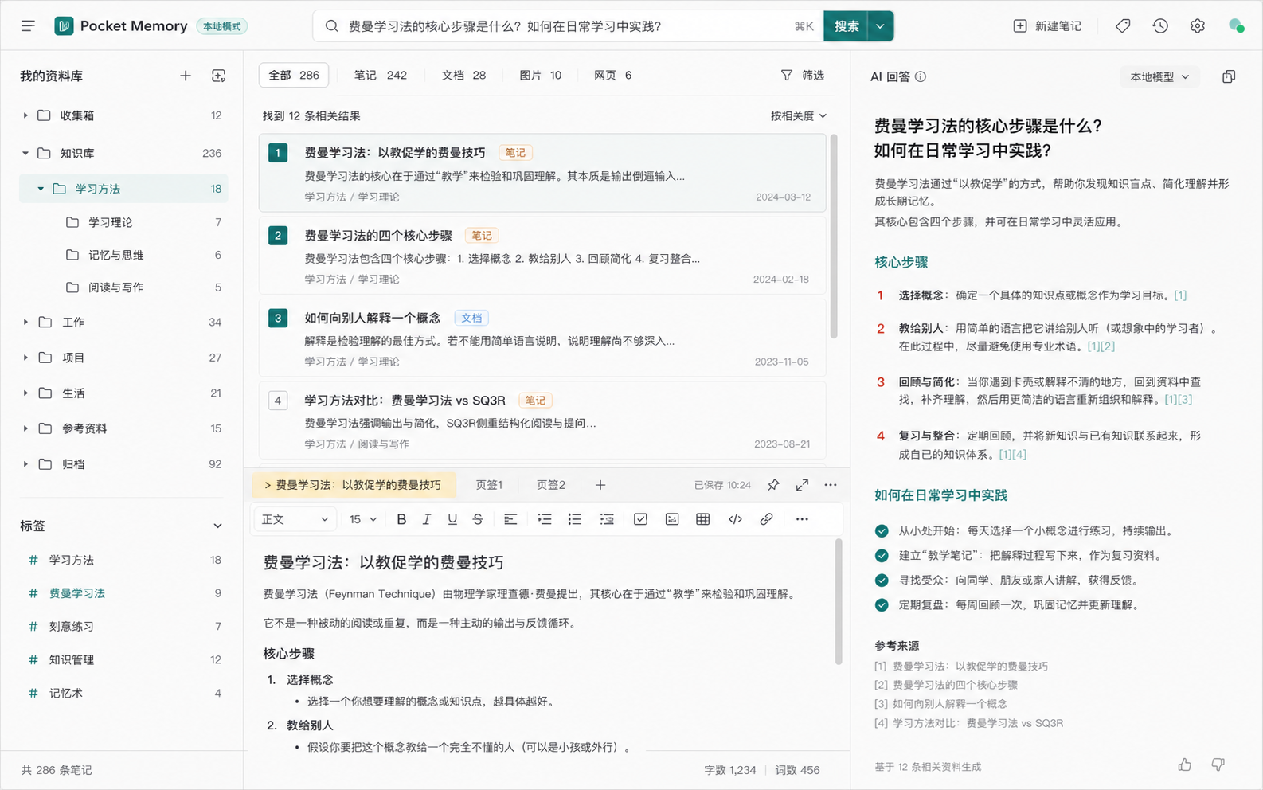Add a new library item with plus icon
This screenshot has height=790, width=1263.
coord(186,76)
